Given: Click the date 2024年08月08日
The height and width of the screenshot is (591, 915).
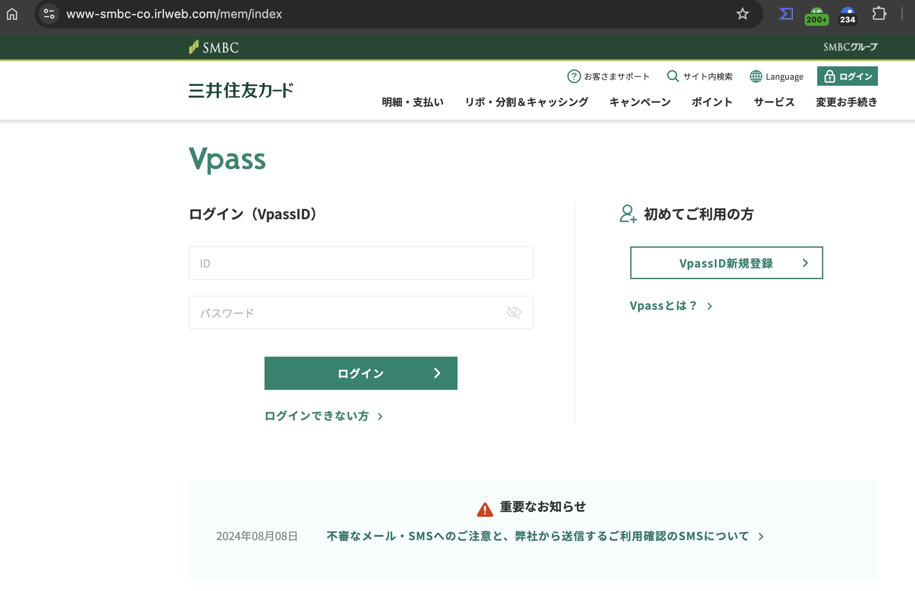Looking at the screenshot, I should [x=257, y=536].
